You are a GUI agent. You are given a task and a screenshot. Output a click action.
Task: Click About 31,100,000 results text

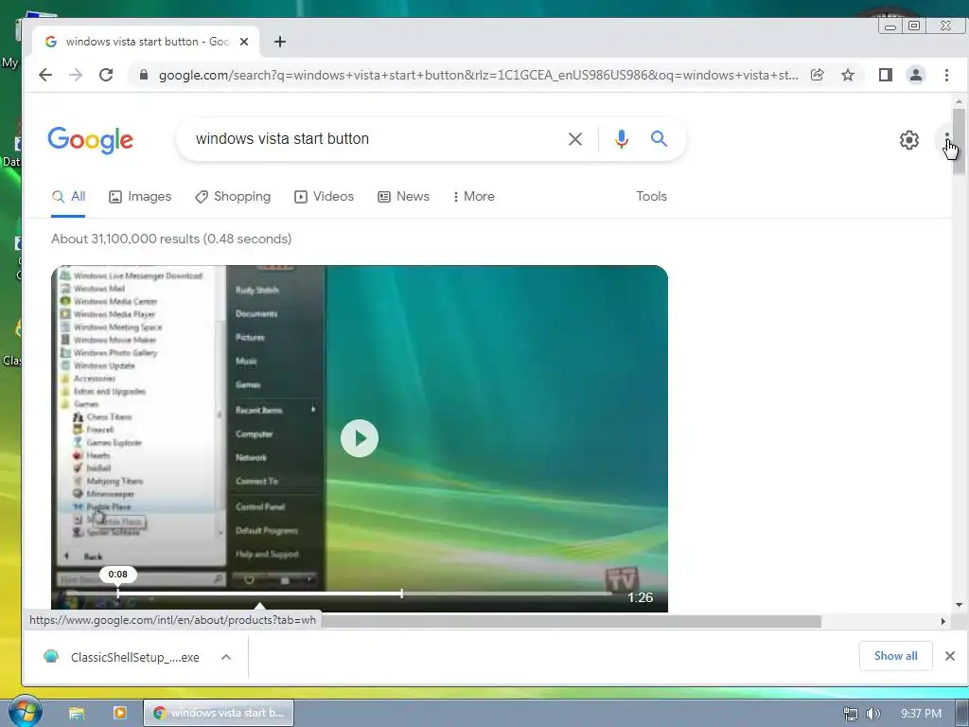(x=171, y=239)
